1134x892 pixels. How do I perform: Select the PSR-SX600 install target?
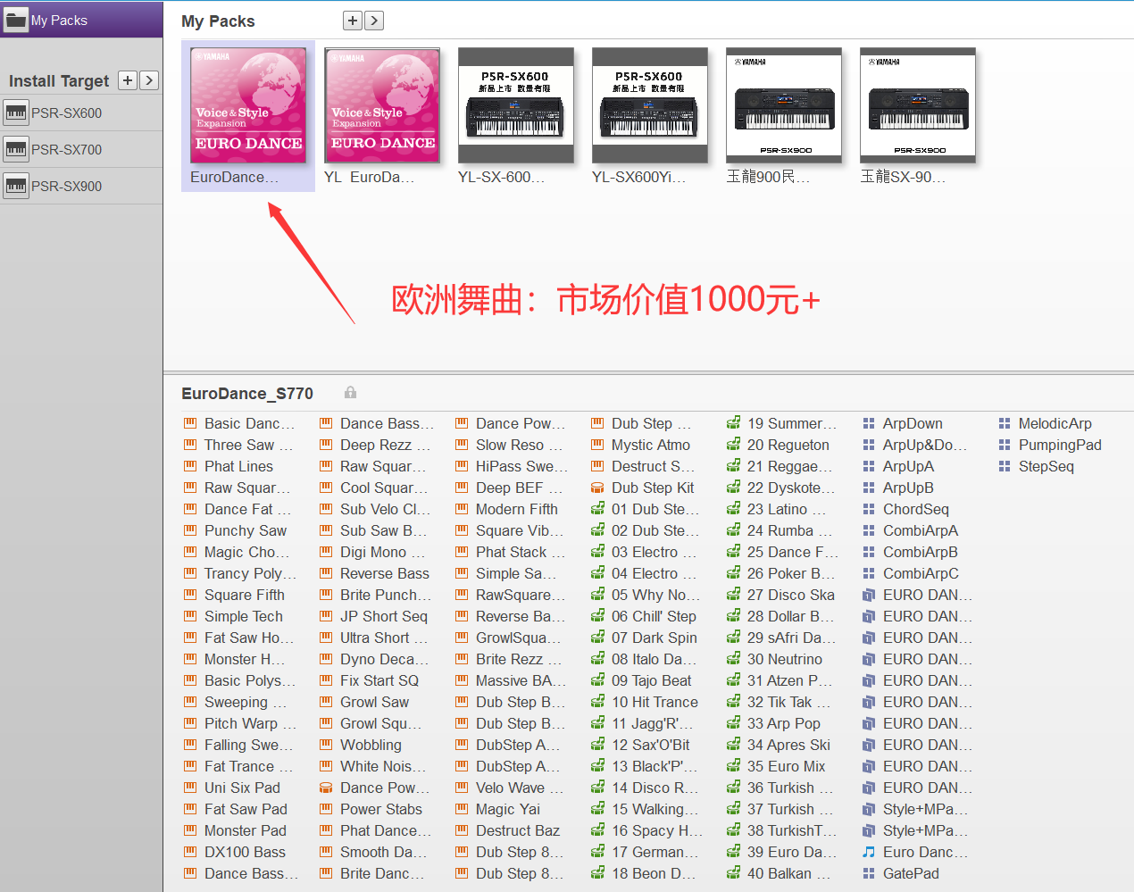click(81, 113)
